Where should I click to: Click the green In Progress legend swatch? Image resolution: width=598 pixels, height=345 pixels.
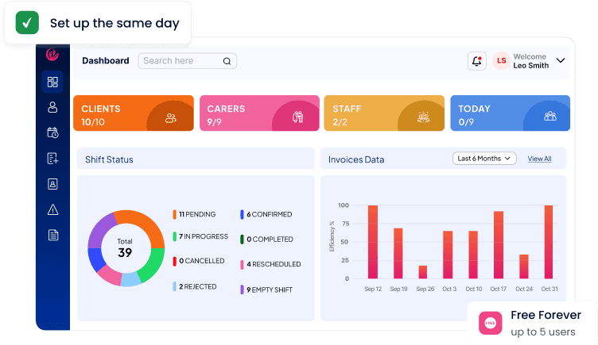pyautogui.click(x=175, y=236)
